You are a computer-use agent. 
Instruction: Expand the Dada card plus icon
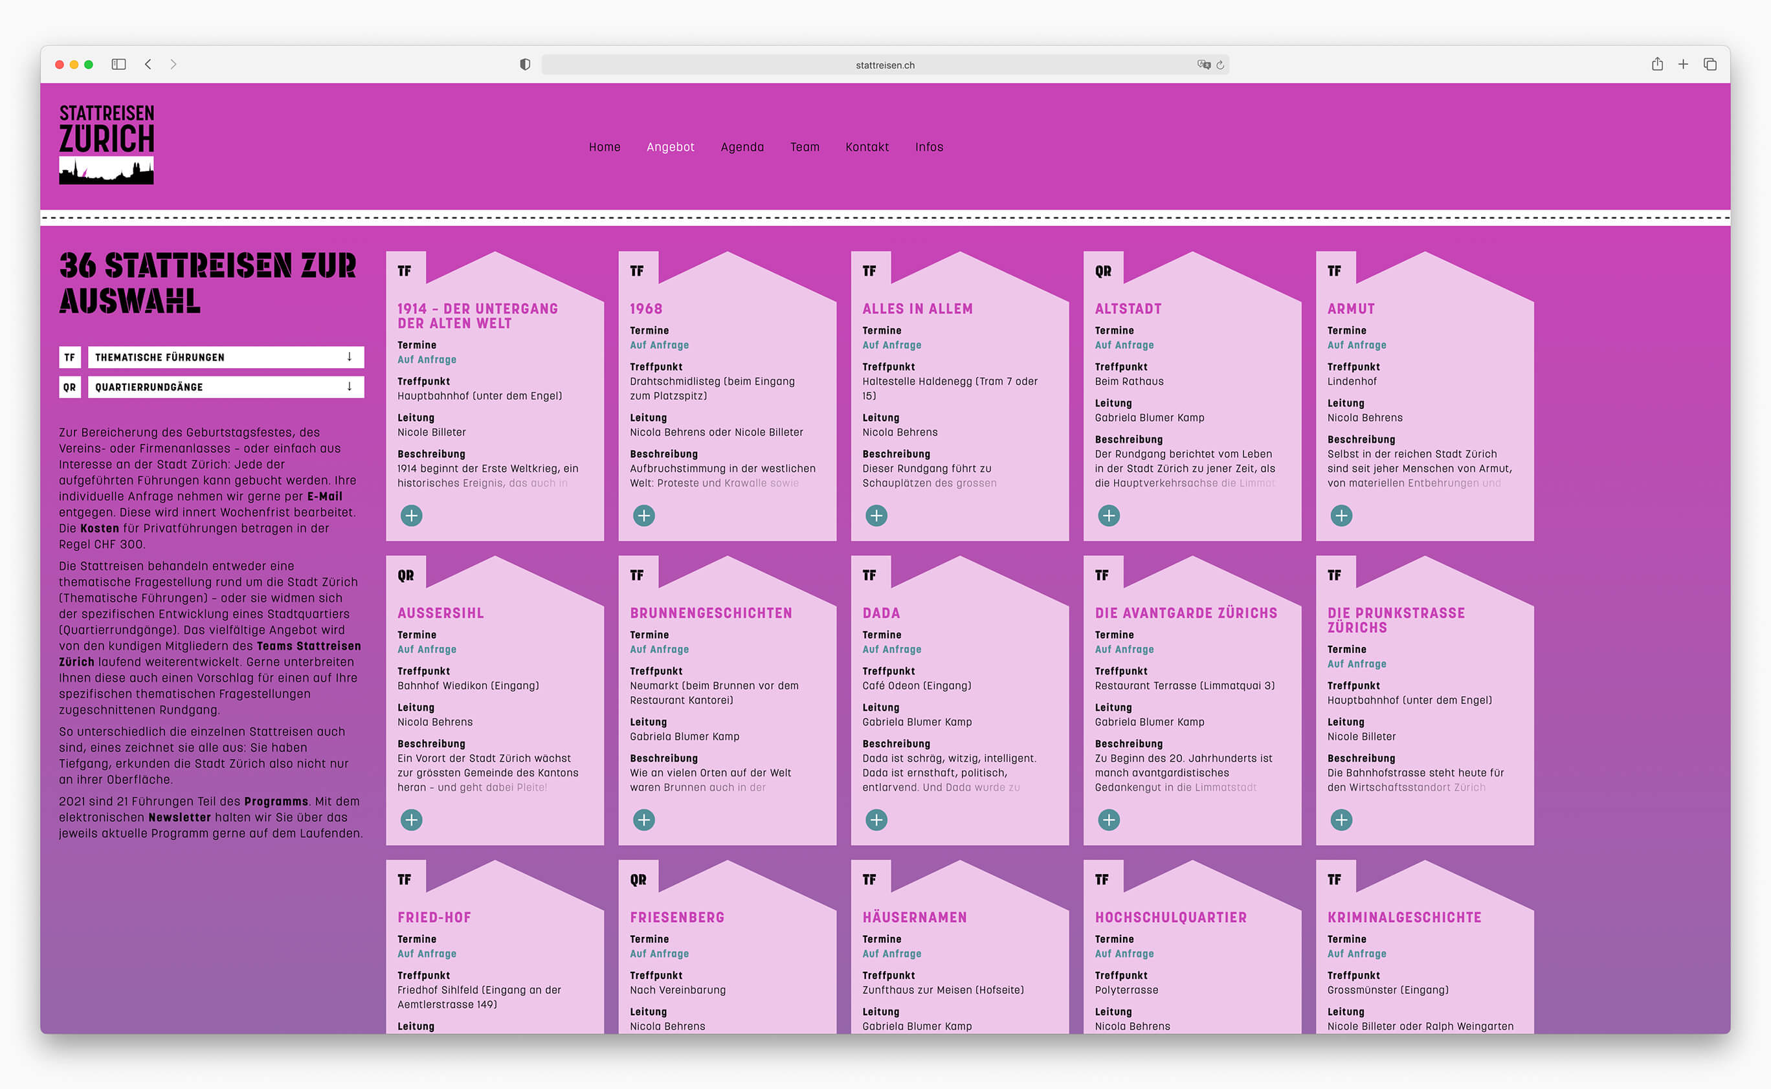click(877, 820)
